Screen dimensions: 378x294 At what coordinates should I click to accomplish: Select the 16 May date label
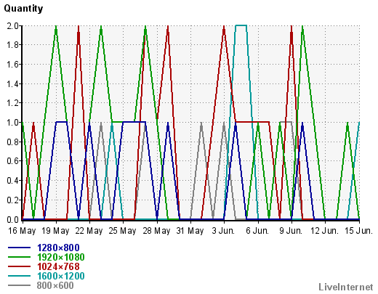pyautogui.click(x=22, y=231)
